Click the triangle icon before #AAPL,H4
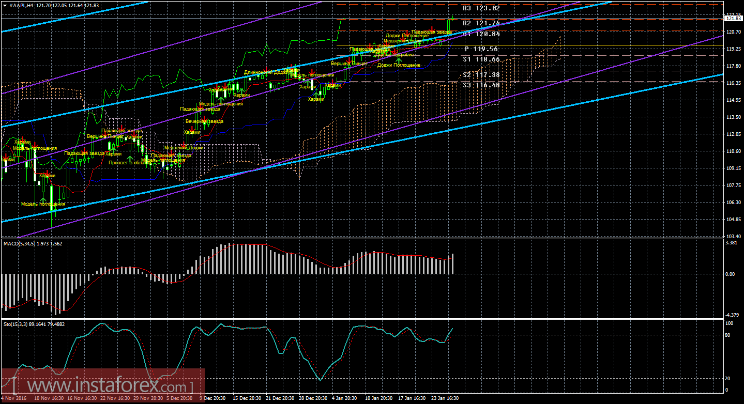This screenshot has height=404, width=744. [5, 5]
